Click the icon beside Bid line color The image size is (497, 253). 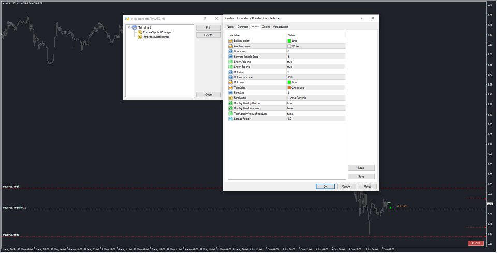pos(230,41)
